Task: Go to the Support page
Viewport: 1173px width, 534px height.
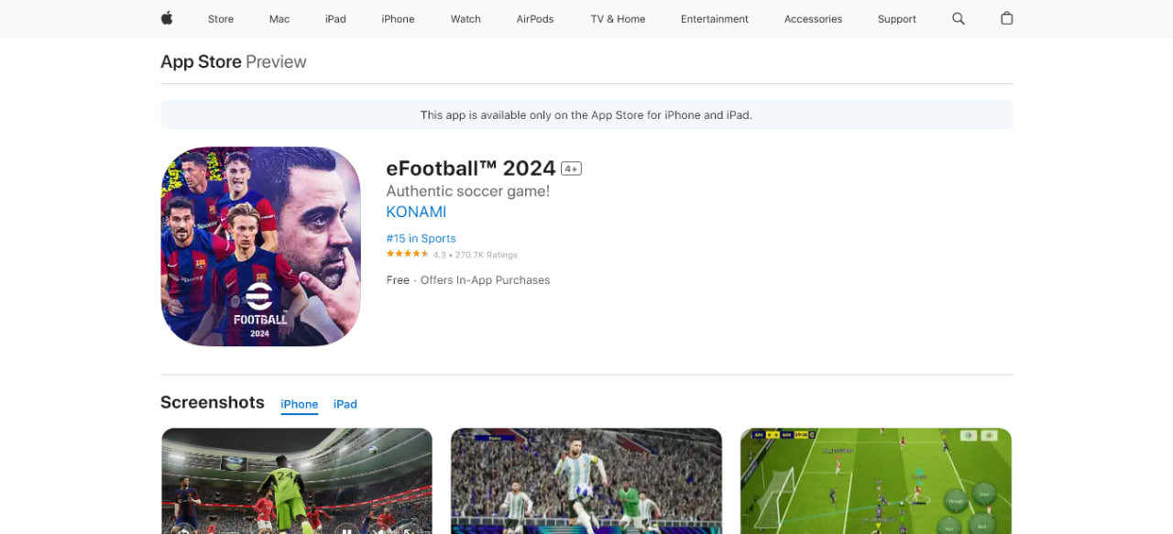Action: (x=897, y=19)
